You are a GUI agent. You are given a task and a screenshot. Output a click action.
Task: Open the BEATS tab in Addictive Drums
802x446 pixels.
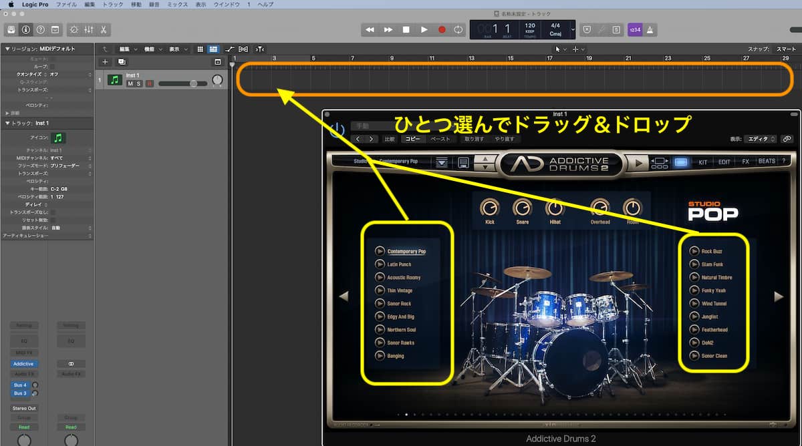pyautogui.click(x=767, y=162)
